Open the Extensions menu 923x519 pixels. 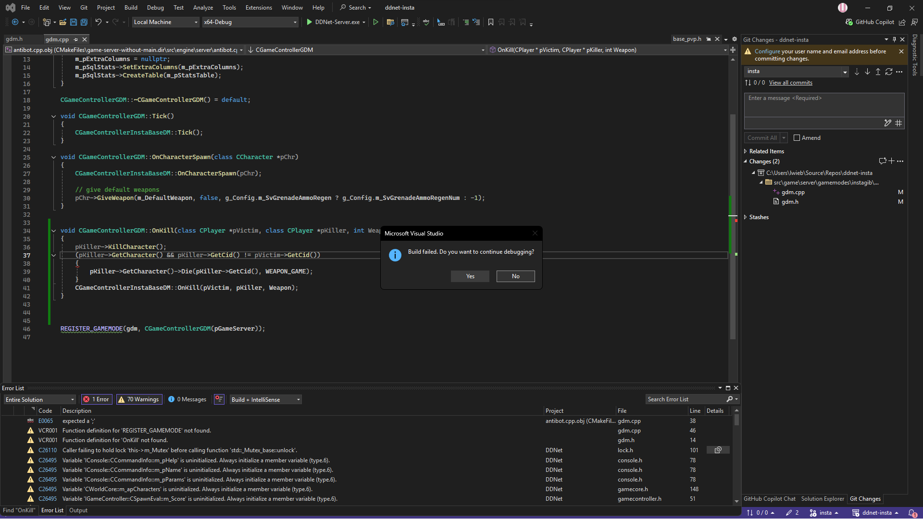[x=259, y=8]
